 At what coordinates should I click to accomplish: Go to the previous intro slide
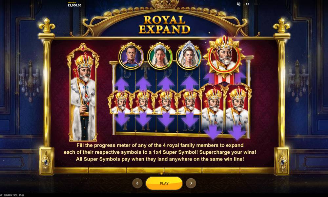(137, 183)
